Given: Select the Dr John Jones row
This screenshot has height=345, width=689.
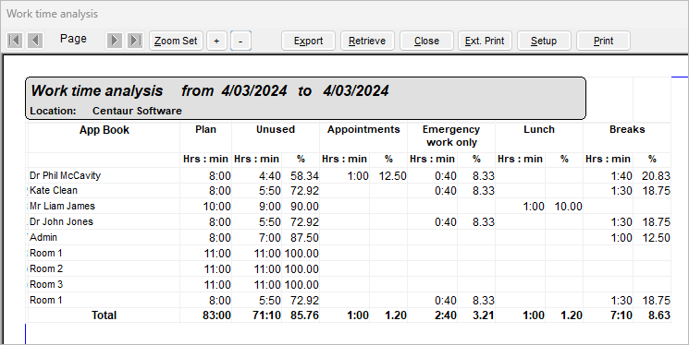Looking at the screenshot, I should point(350,221).
